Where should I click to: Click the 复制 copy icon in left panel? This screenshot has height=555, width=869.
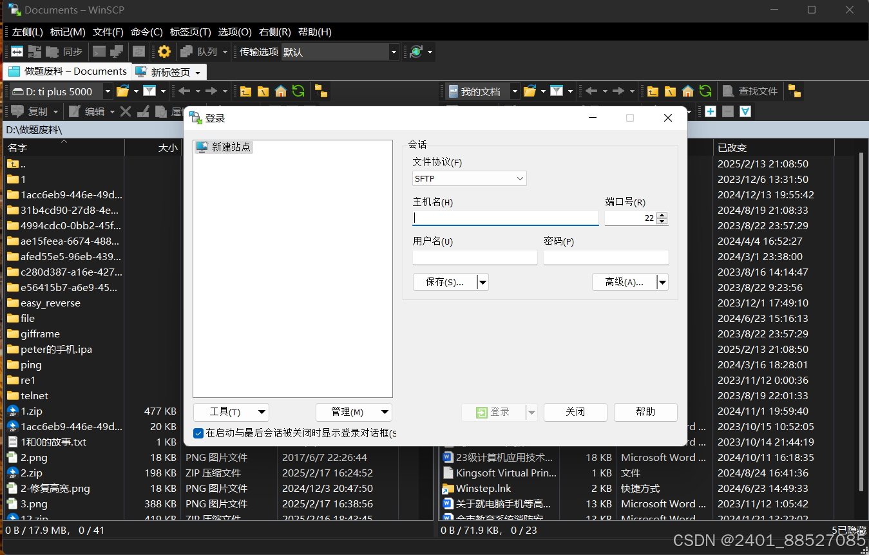17,111
